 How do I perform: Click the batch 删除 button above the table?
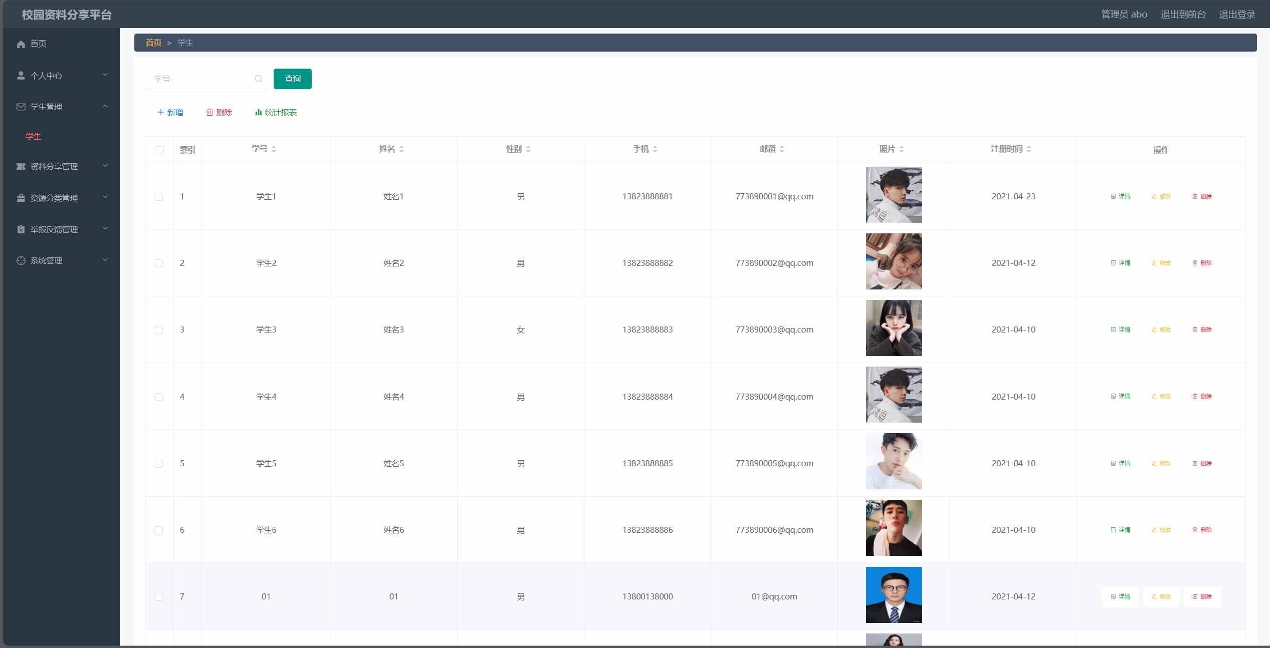pyautogui.click(x=219, y=112)
